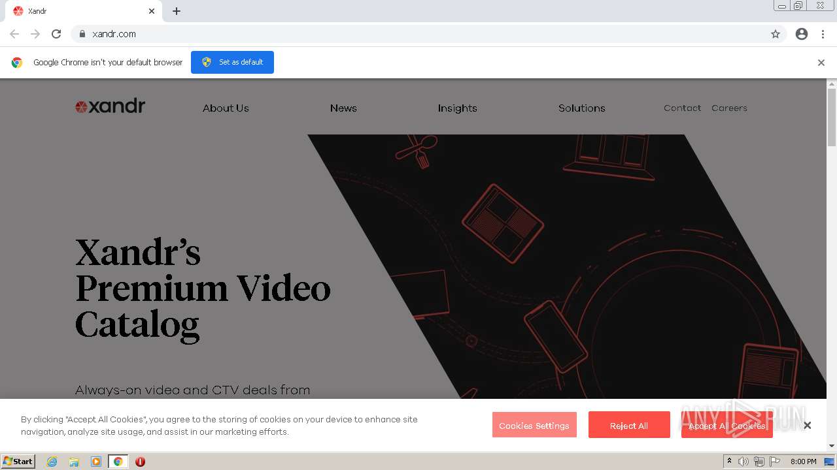Click the Chrome taskbar icon

pos(118,462)
